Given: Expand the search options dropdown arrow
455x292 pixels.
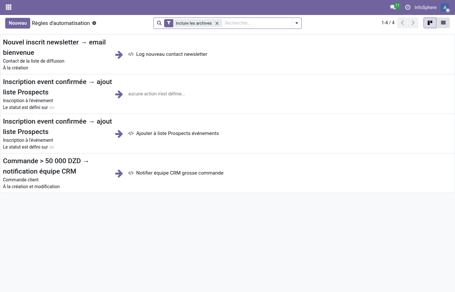Looking at the screenshot, I should click(x=296, y=23).
